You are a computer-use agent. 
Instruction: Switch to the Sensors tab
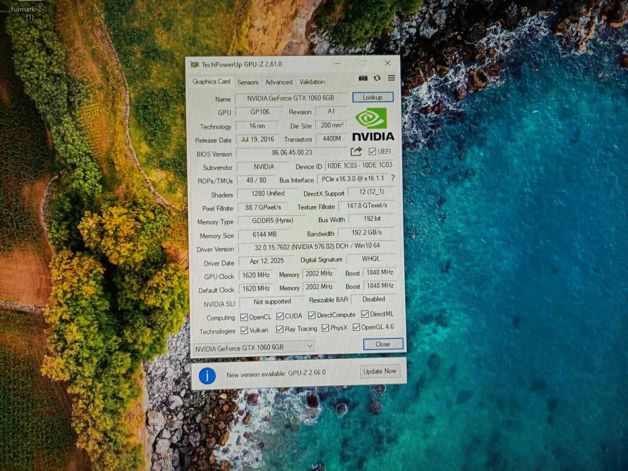pyautogui.click(x=248, y=82)
